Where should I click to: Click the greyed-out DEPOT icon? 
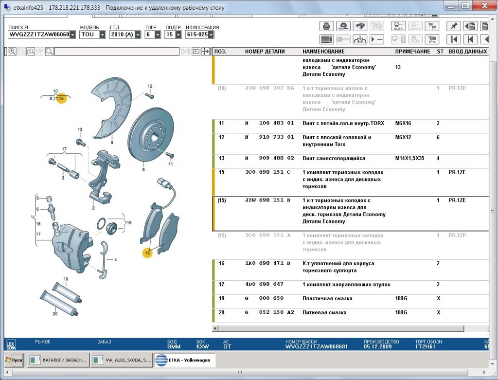coord(415,26)
